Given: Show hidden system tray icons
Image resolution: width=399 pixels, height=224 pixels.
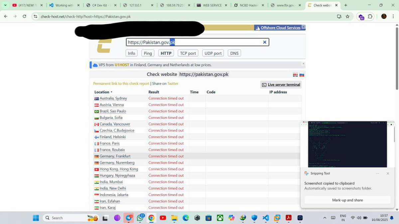Looking at the screenshot, I should tap(325, 218).
